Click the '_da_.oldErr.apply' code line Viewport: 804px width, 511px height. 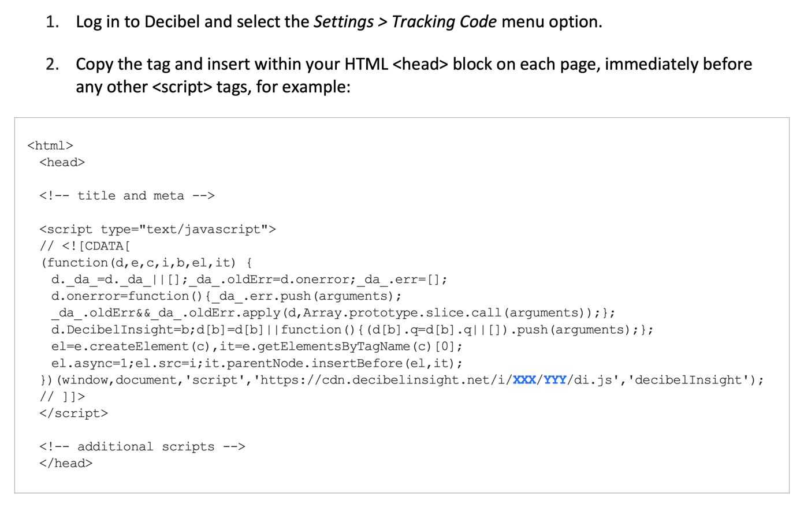(x=333, y=313)
